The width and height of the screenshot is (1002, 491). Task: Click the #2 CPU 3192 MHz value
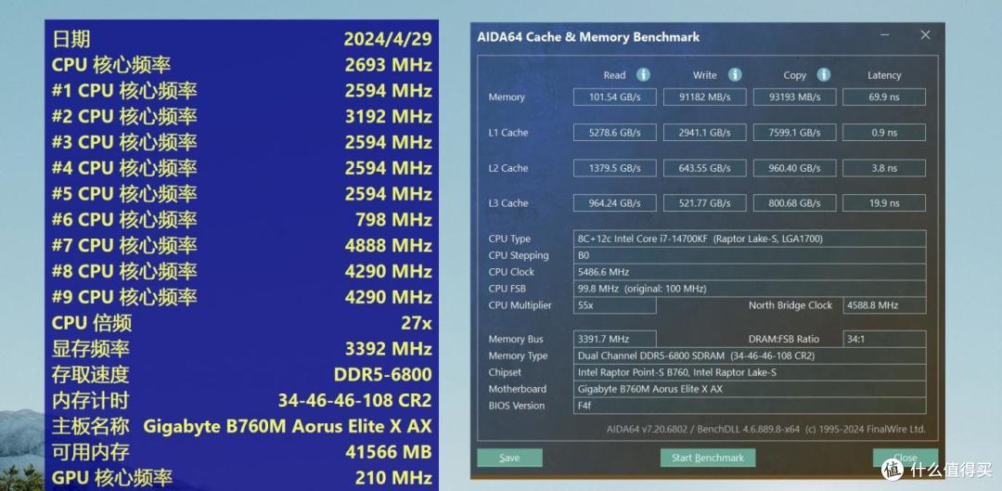[x=389, y=116]
